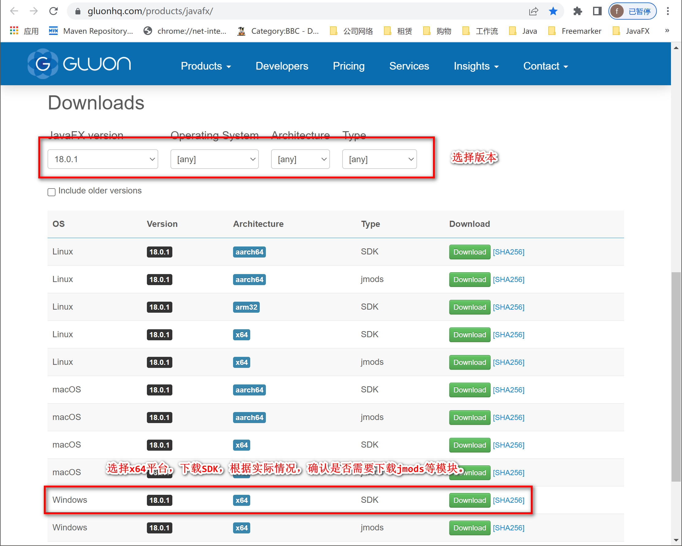
Task: Click the profile avatar button
Action: 632,11
